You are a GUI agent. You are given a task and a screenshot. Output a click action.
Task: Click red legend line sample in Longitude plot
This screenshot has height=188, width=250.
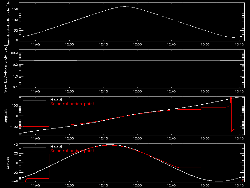pyautogui.click(x=35, y=105)
